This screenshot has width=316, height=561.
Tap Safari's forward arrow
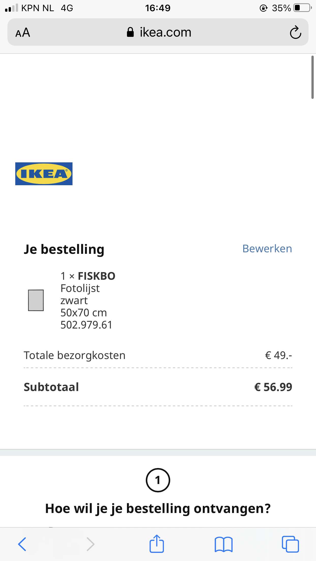[x=90, y=544]
